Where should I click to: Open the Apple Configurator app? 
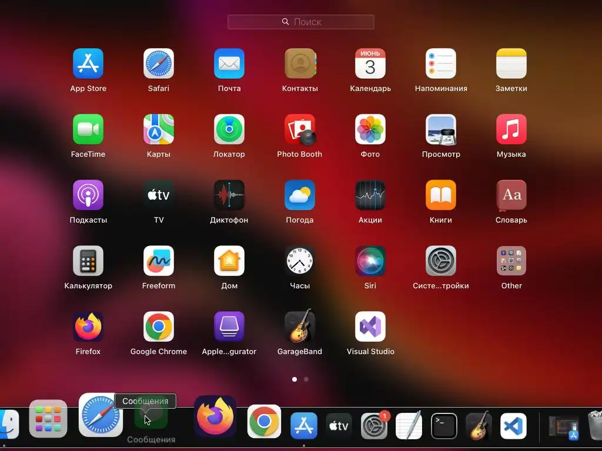click(229, 327)
